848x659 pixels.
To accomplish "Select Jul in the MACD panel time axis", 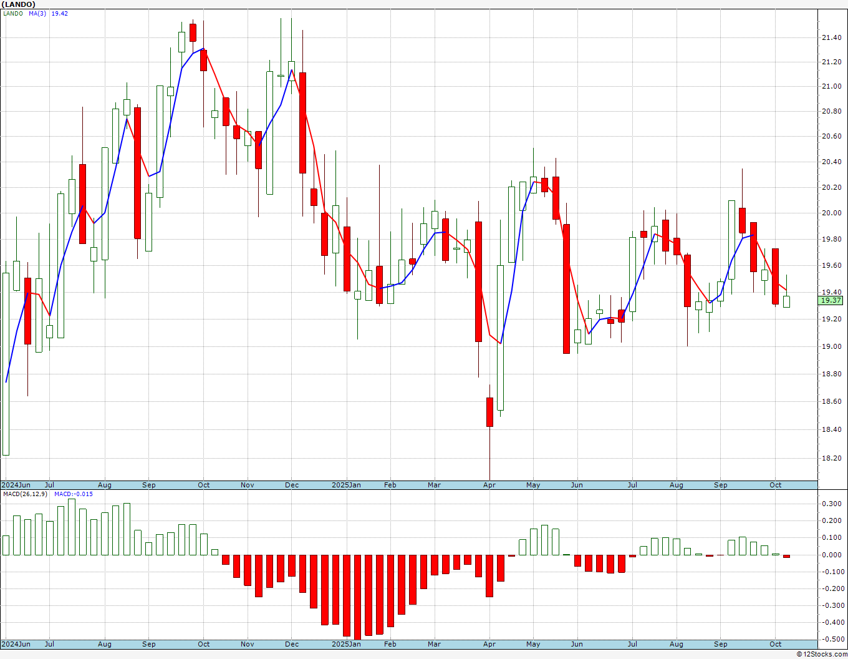I will pos(49,644).
